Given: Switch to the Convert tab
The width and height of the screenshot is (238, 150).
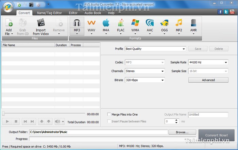Looking at the screenshot, I should pos(24,13).
